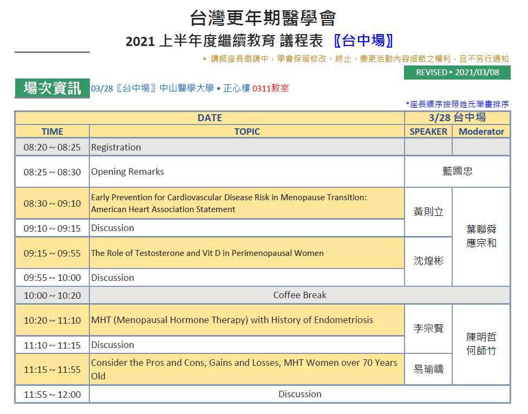This screenshot has width=528, height=414.
Task: Click the TOPIC column header
Action: (x=247, y=132)
